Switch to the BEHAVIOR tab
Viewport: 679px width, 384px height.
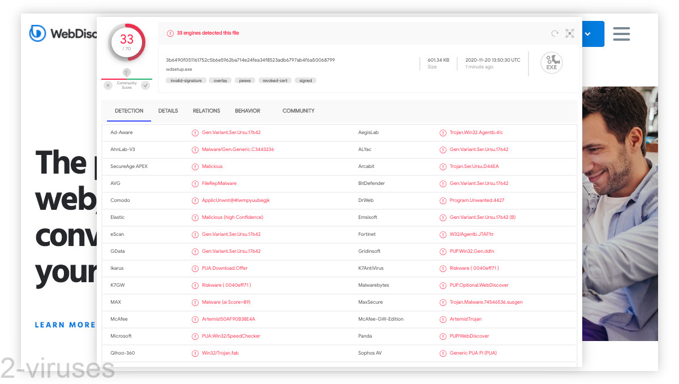(x=247, y=111)
